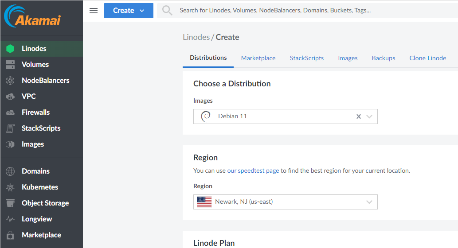Open the Create dropdown button
This screenshot has width=458, height=248.
129,11
